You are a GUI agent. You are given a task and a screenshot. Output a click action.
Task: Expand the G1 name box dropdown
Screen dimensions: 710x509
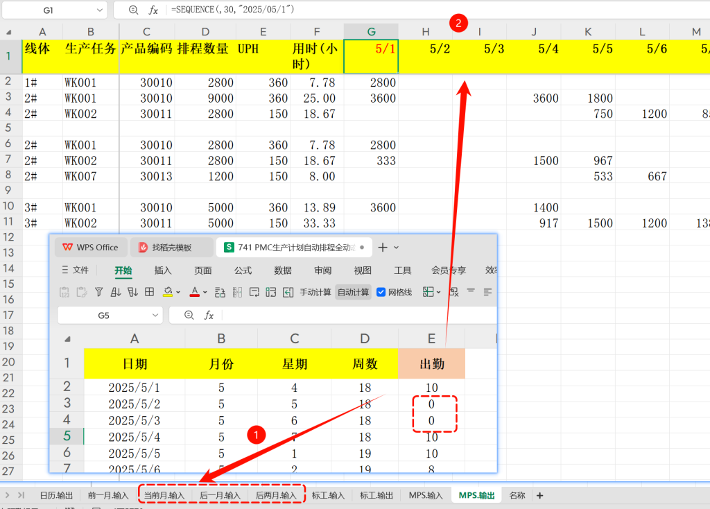pos(99,10)
